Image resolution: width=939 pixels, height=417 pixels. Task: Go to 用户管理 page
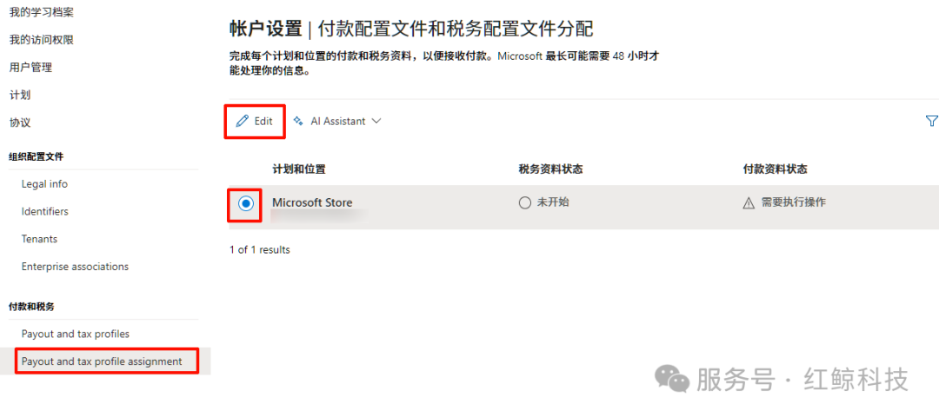[30, 68]
